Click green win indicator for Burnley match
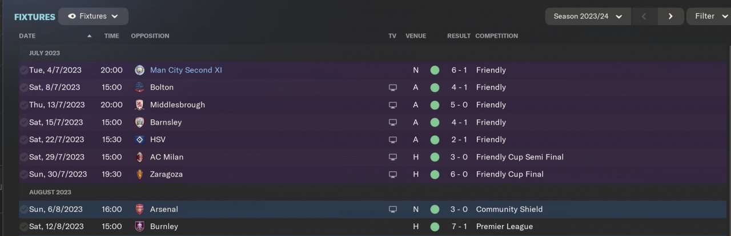The width and height of the screenshot is (731, 236). pos(435,226)
